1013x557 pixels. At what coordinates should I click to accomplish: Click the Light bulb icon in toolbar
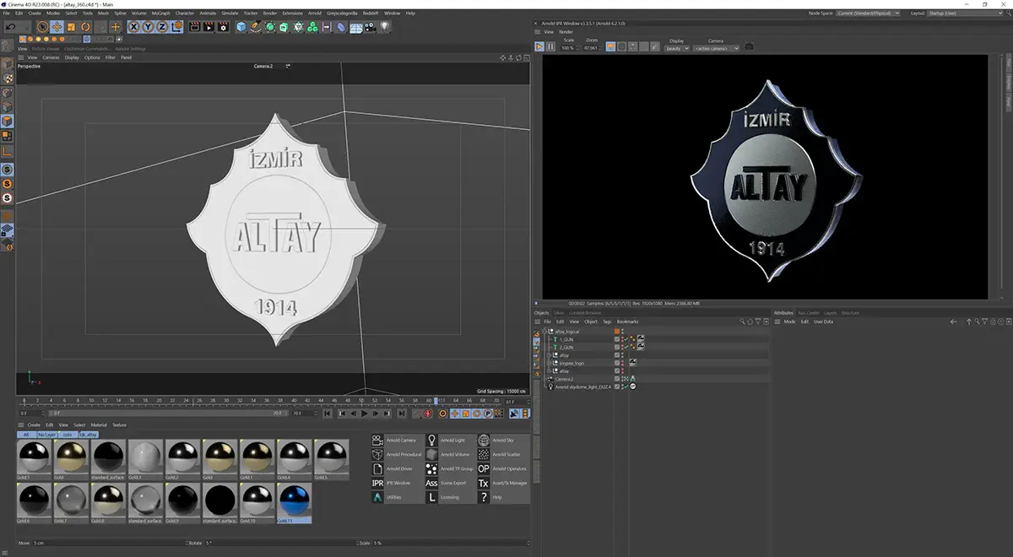pyautogui.click(x=384, y=27)
